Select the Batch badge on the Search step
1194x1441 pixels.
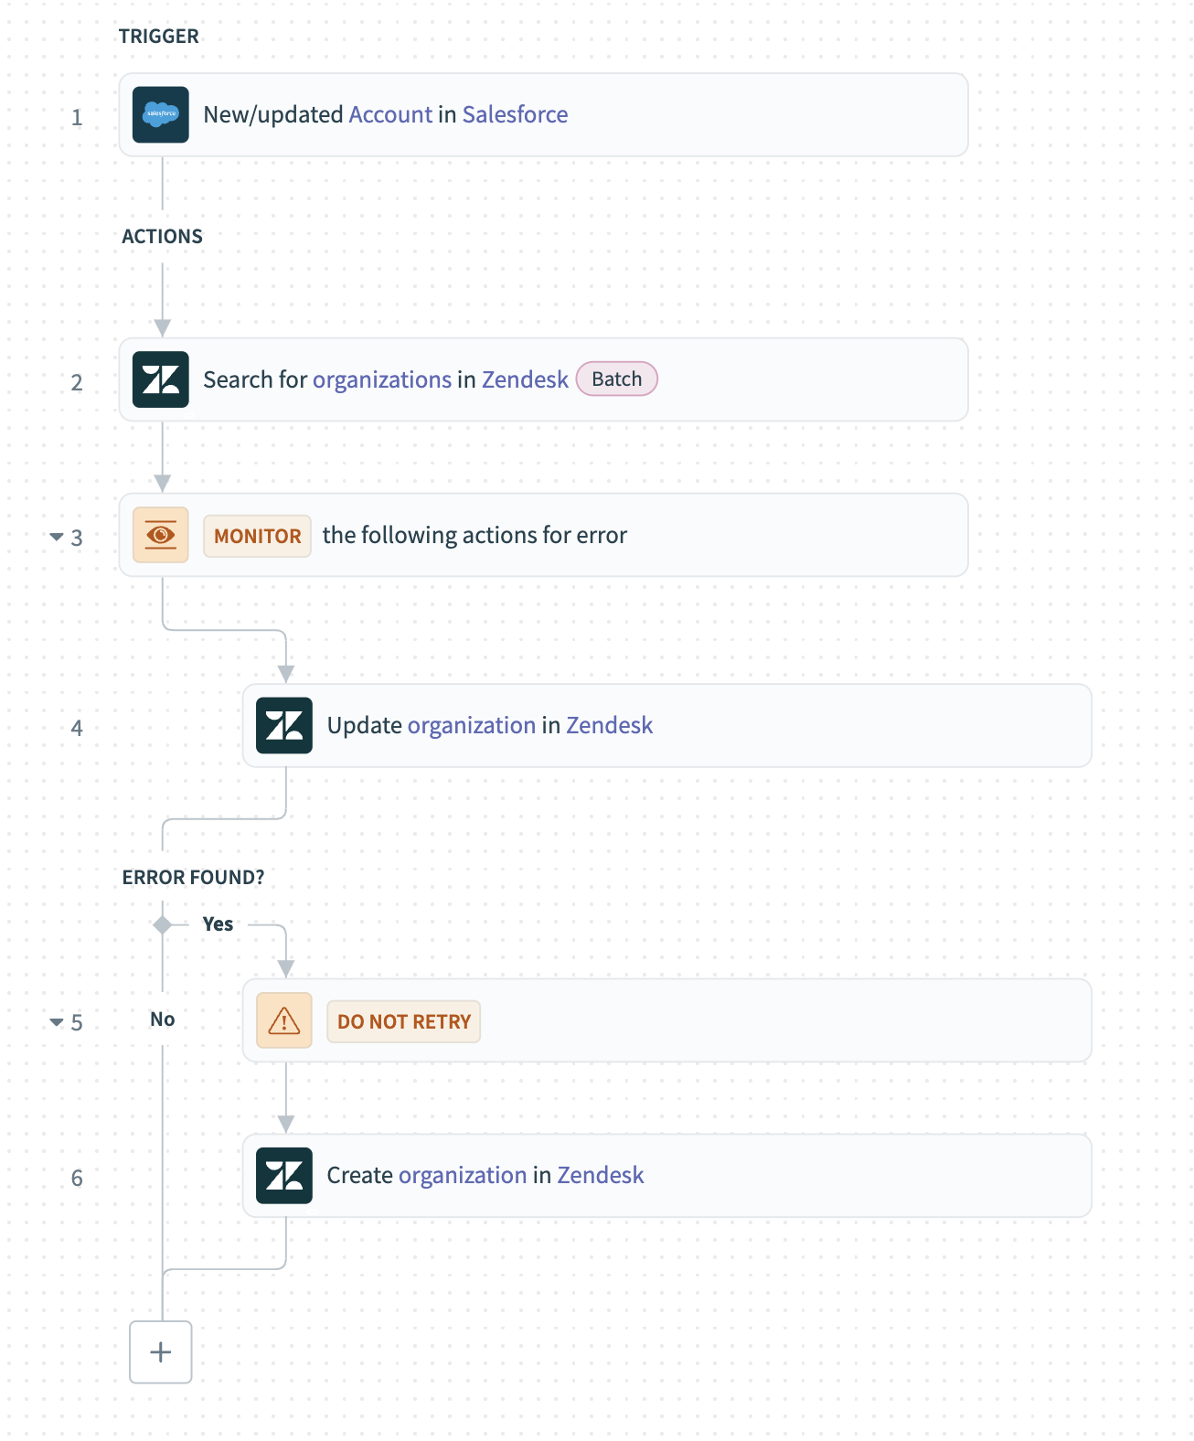coord(617,379)
